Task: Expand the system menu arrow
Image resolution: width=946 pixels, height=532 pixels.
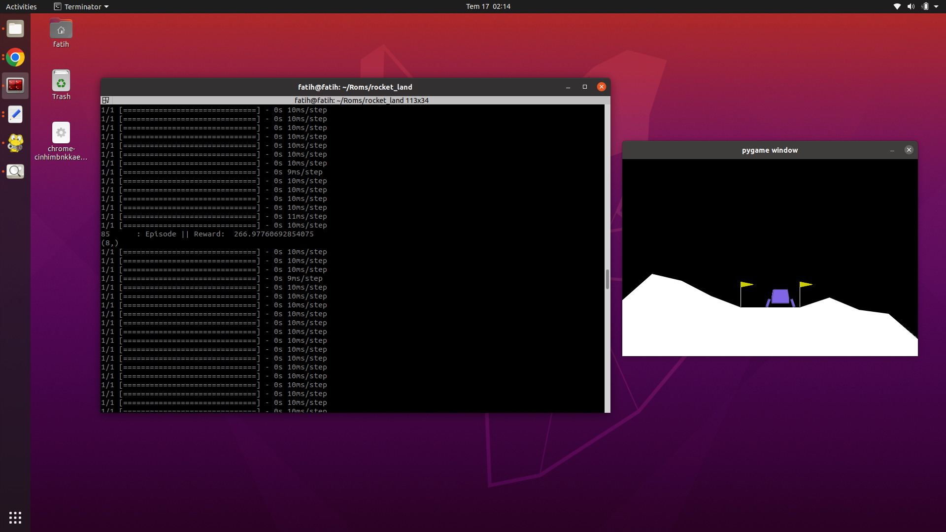Action: point(936,6)
